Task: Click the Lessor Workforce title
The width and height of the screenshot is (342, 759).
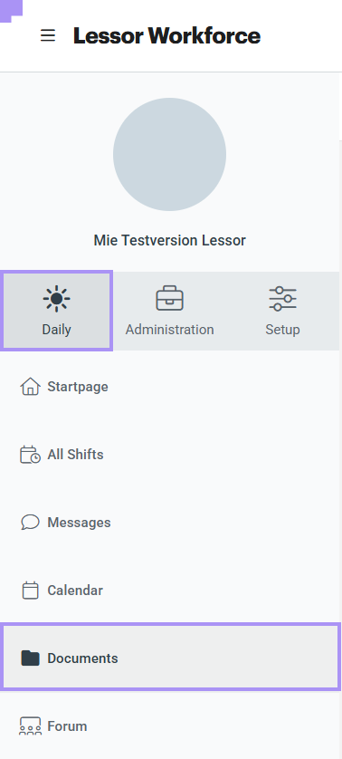Action: point(166,36)
